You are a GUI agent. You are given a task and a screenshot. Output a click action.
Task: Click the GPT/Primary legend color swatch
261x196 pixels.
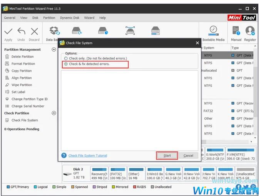(8, 187)
